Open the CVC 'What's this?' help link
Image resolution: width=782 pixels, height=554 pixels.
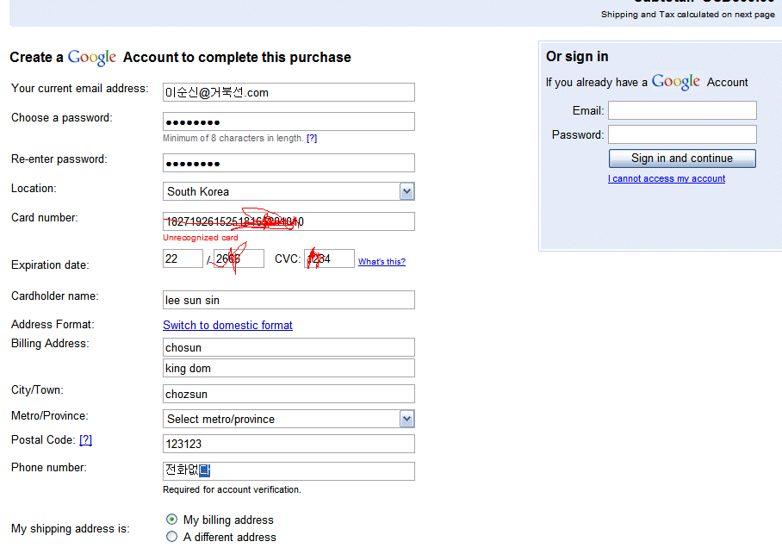click(x=382, y=262)
